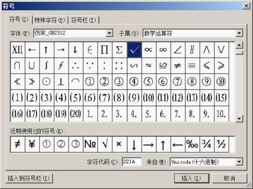Switch to the 特殊字符 tab
The height and width of the screenshot is (189, 253).
pos(50,20)
